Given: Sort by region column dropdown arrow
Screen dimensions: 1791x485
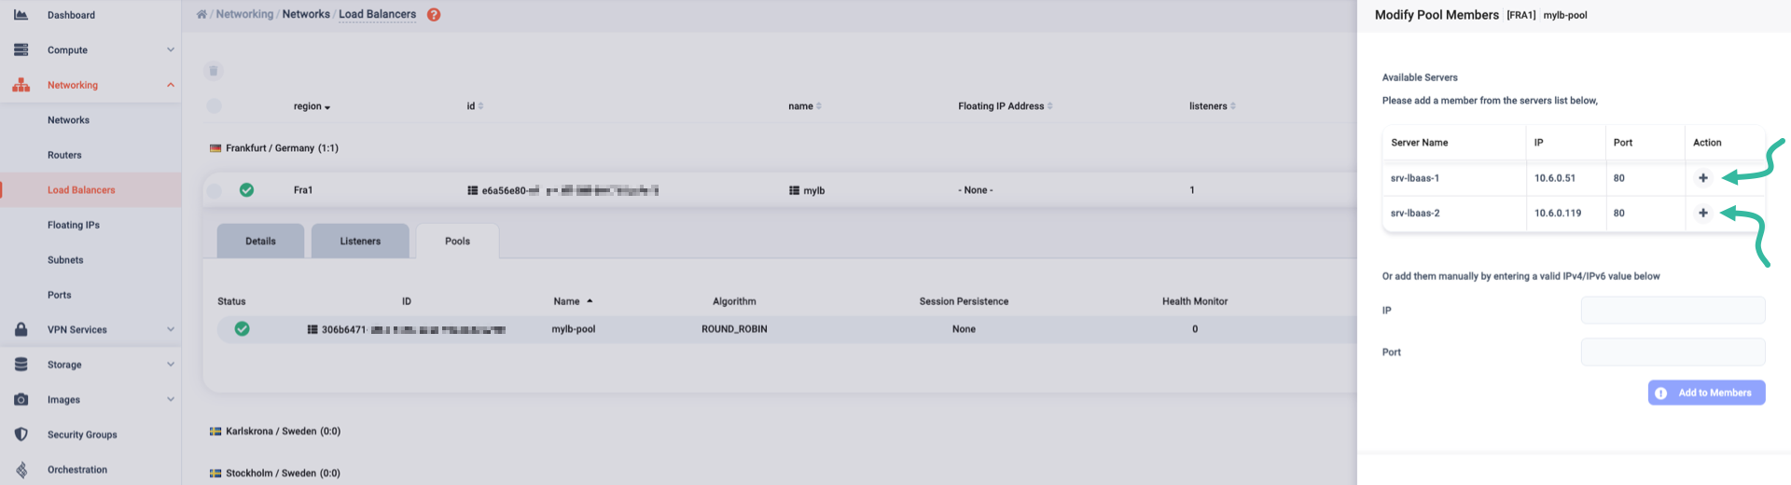Looking at the screenshot, I should click(x=327, y=107).
